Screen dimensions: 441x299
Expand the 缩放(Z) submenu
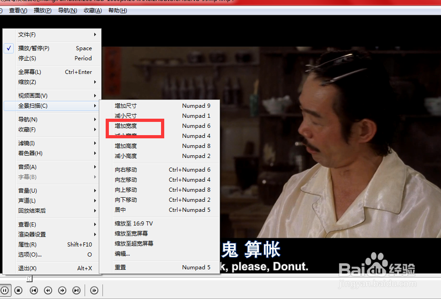(x=52, y=82)
